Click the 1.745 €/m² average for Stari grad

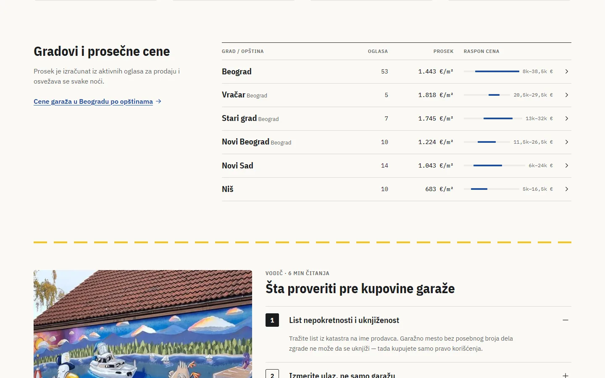click(x=436, y=118)
